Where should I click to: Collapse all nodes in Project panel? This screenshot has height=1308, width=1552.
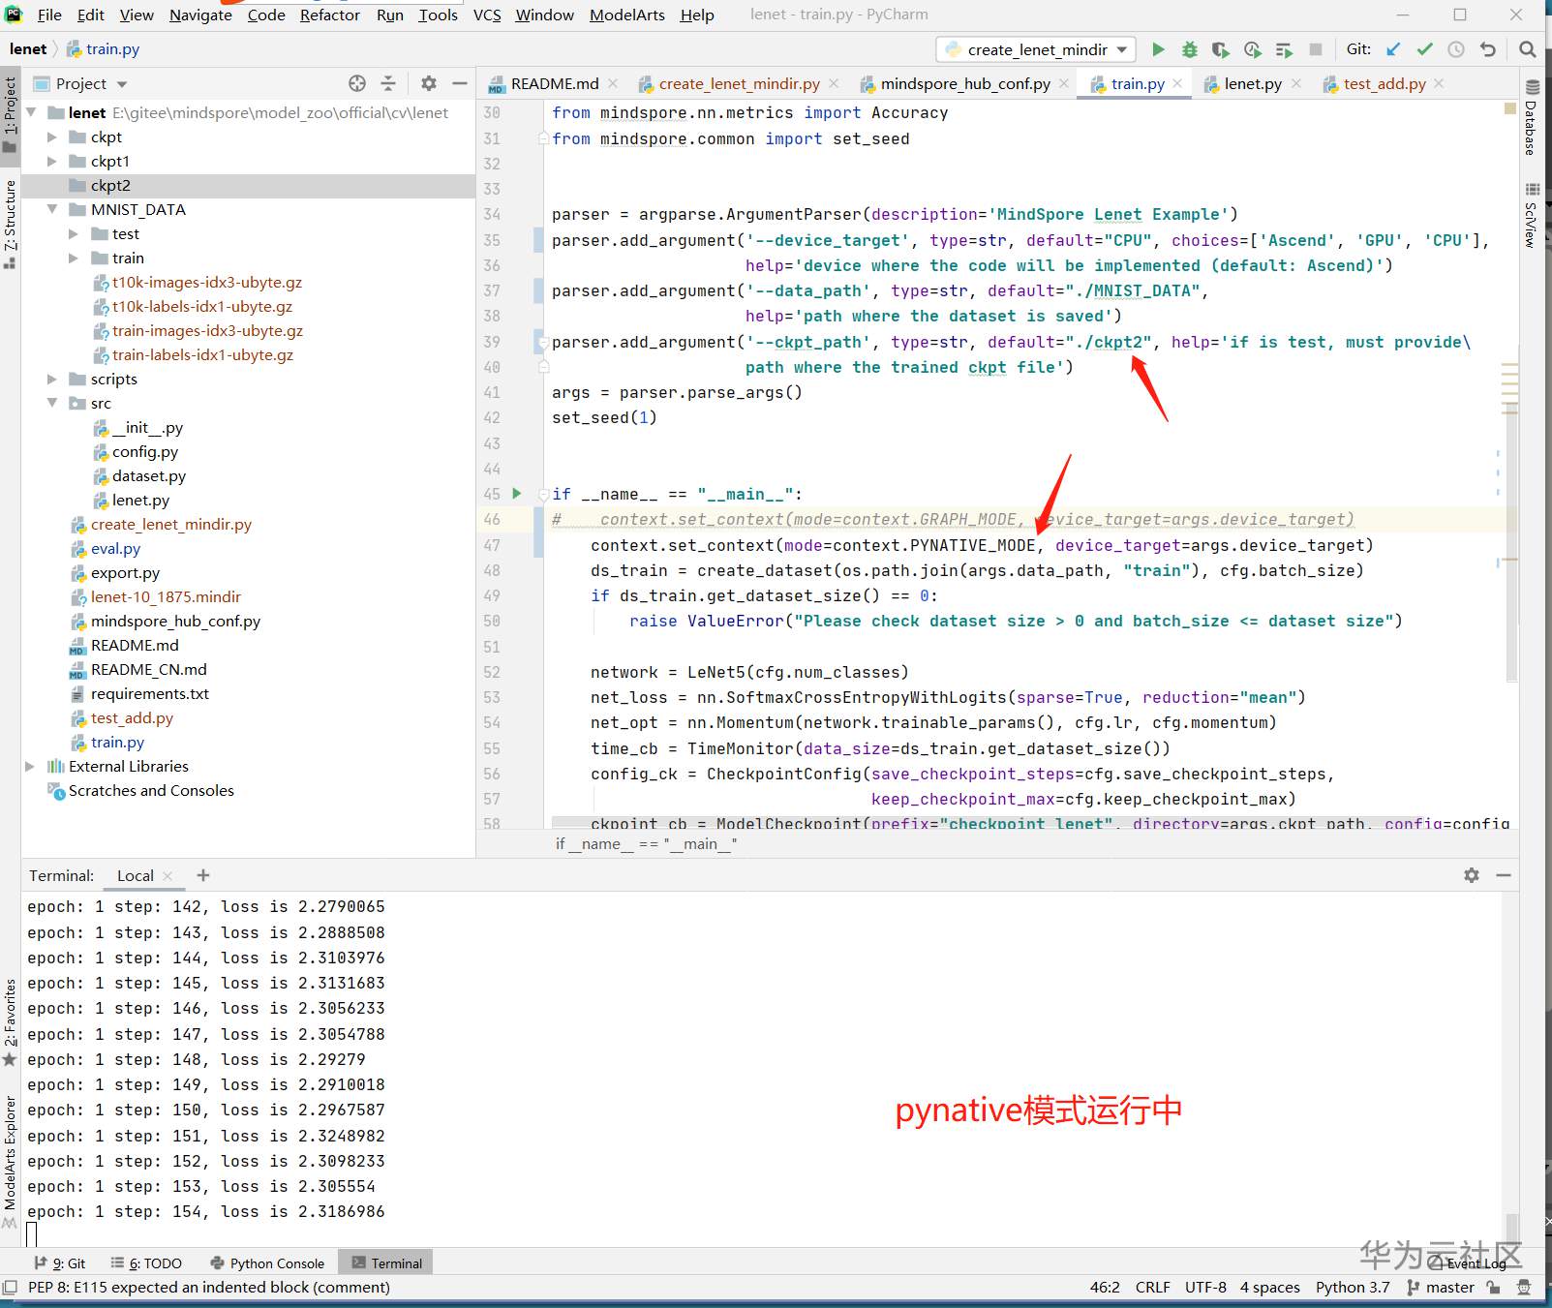point(388,83)
